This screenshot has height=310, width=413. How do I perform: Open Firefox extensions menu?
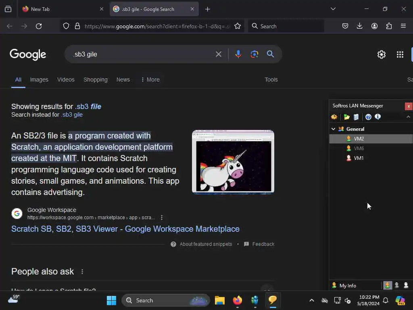(x=389, y=26)
